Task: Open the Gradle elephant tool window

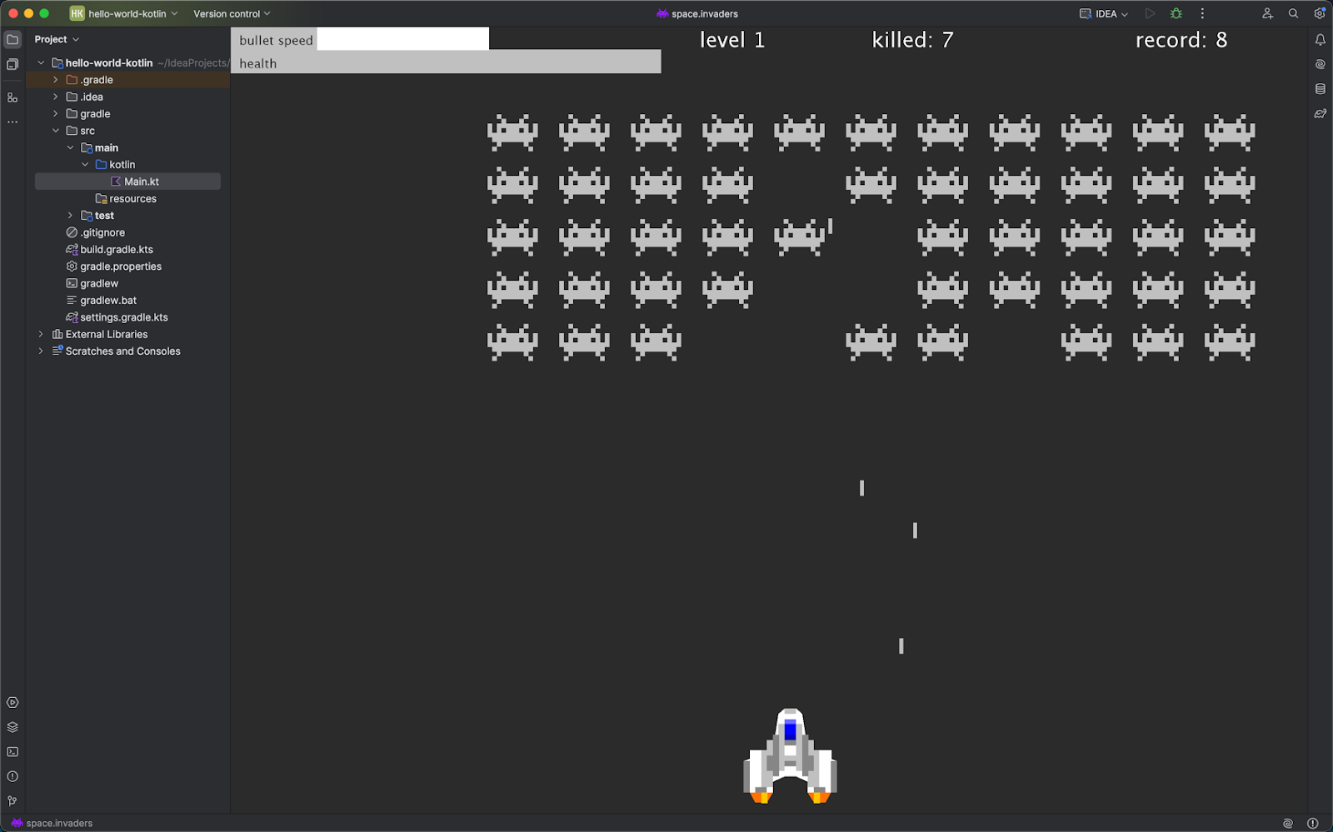Action: pos(1321,113)
